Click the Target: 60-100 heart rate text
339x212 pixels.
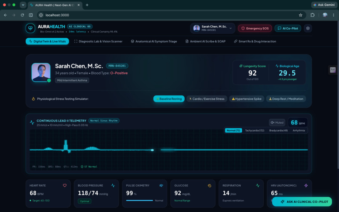point(41,201)
